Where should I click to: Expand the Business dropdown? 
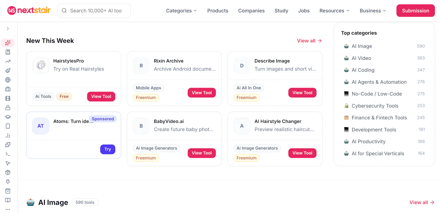pos(373,11)
